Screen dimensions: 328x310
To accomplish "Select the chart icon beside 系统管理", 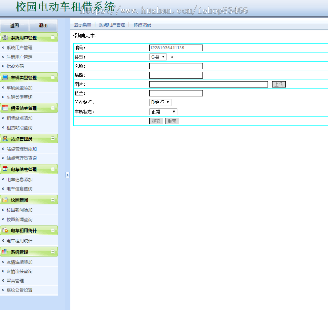I will (5, 251).
